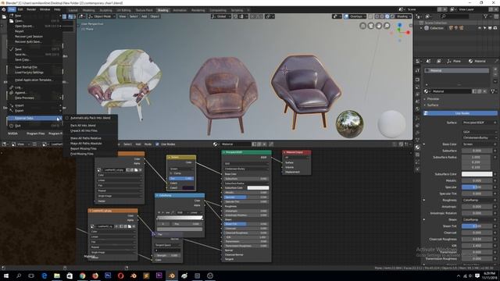Click Append in the File menu
Image resolution: width=500 pixels, height=281 pixels.
(x=34, y=93)
